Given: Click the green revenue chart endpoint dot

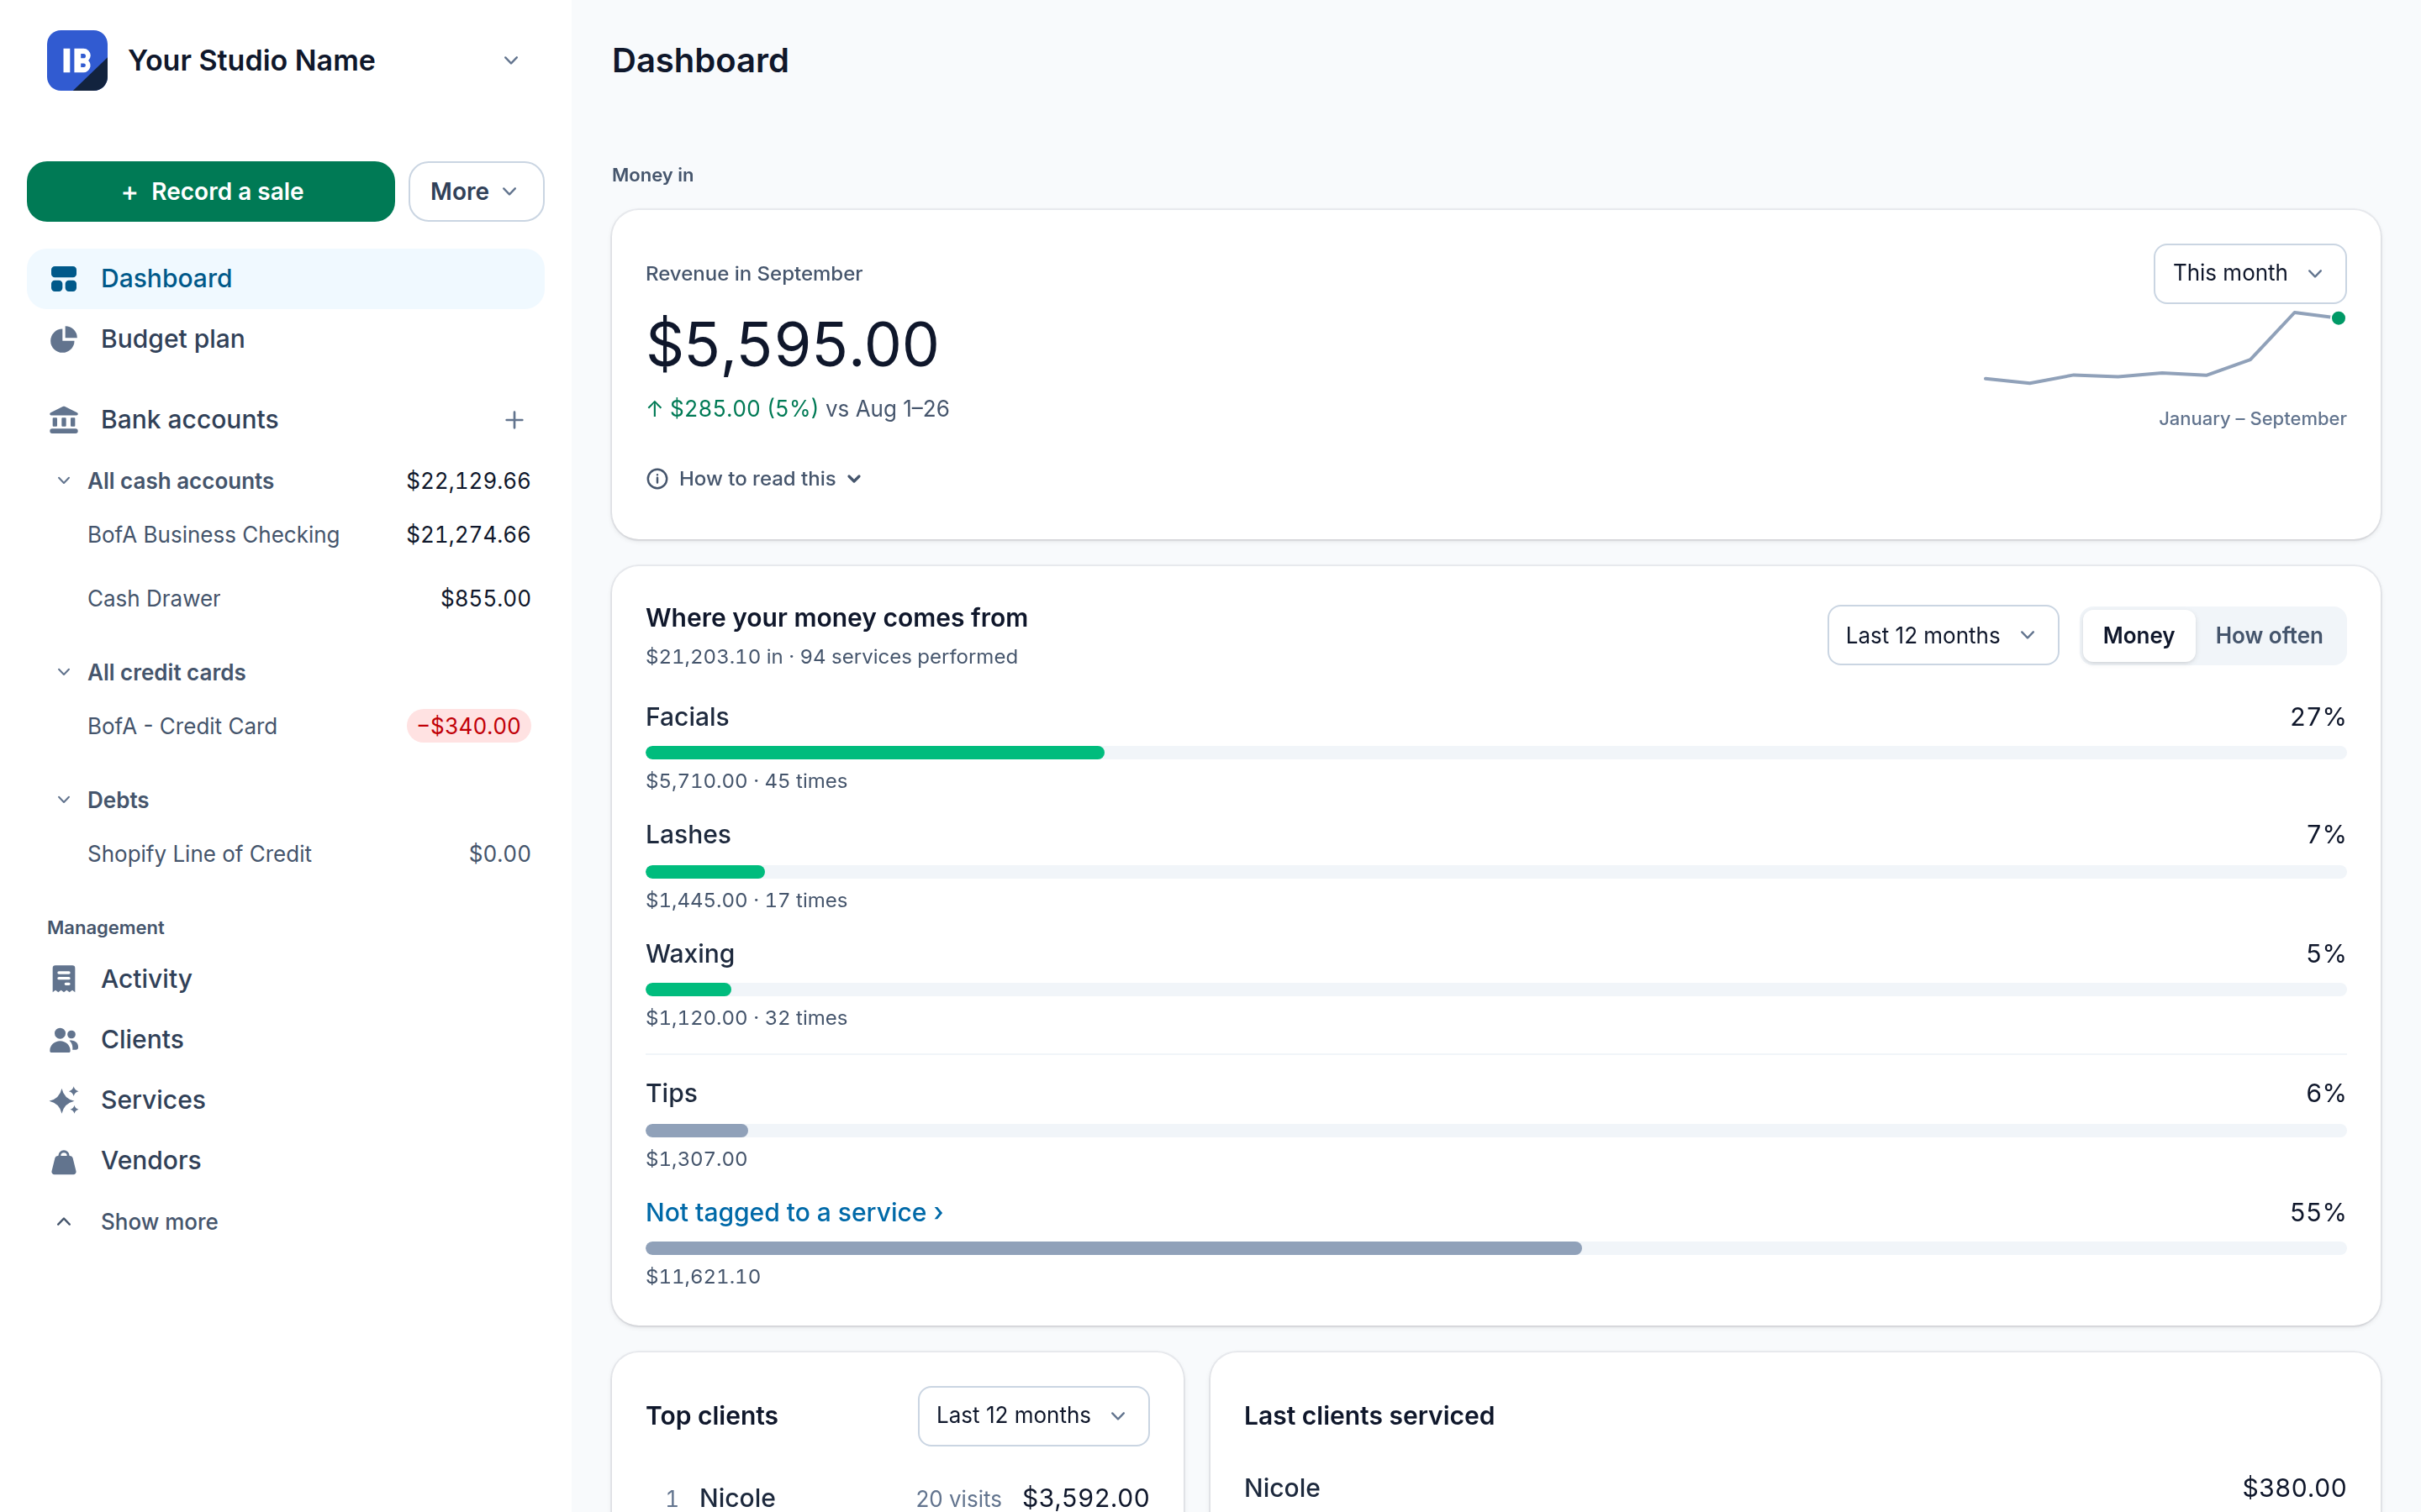Looking at the screenshot, I should (x=2338, y=318).
